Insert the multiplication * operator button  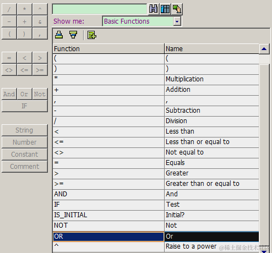24,9
